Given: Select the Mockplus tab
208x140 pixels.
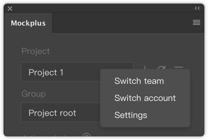Looking at the screenshot, I should coord(28,23).
